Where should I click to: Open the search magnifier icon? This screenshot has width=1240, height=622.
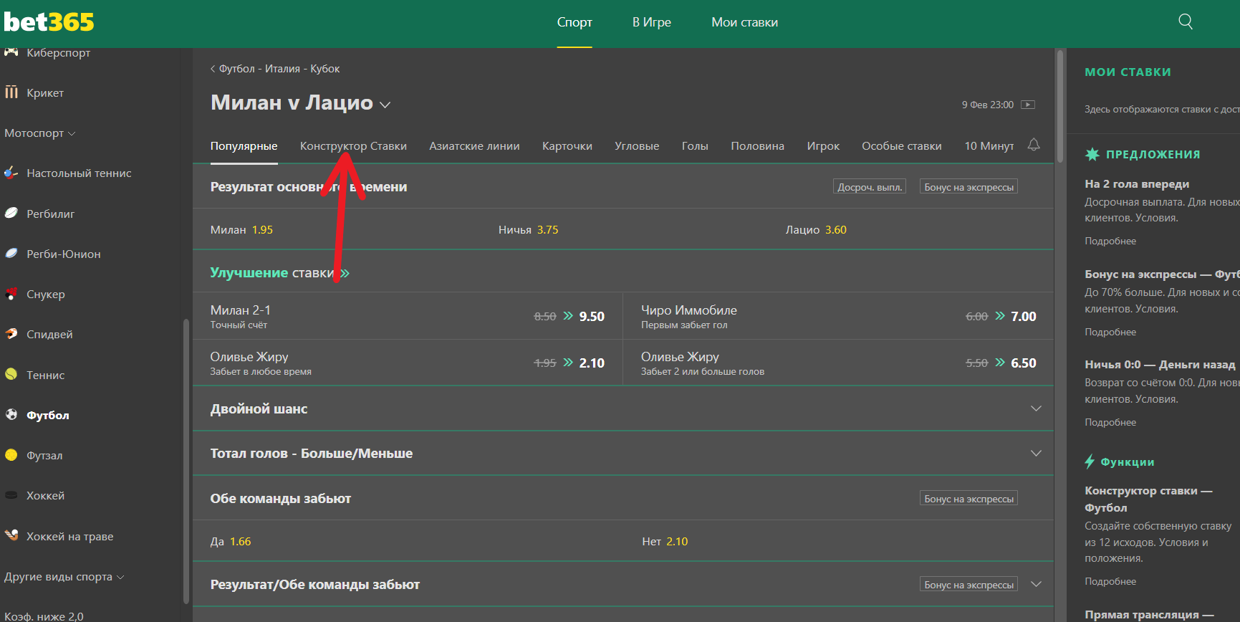coord(1186,21)
